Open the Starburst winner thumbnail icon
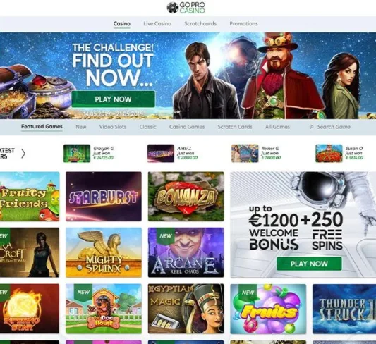Viewport: 376px width, 344px height. pyautogui.click(x=160, y=153)
